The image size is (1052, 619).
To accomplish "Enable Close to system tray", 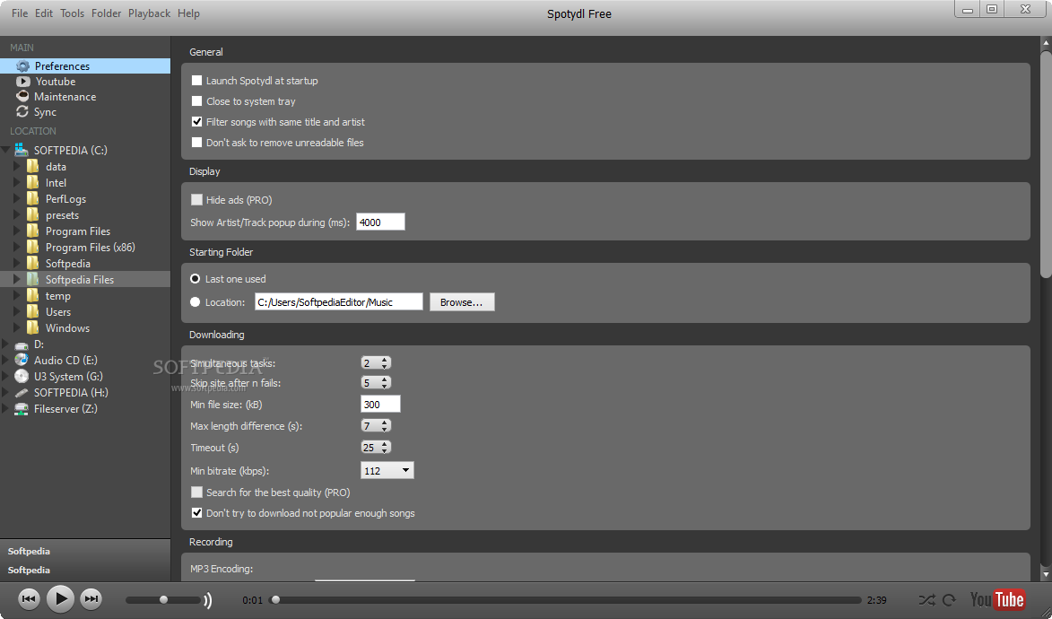I will [196, 101].
